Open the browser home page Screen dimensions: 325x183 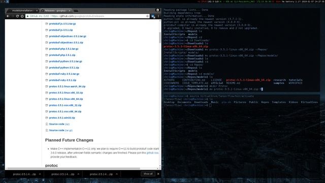point(22,16)
